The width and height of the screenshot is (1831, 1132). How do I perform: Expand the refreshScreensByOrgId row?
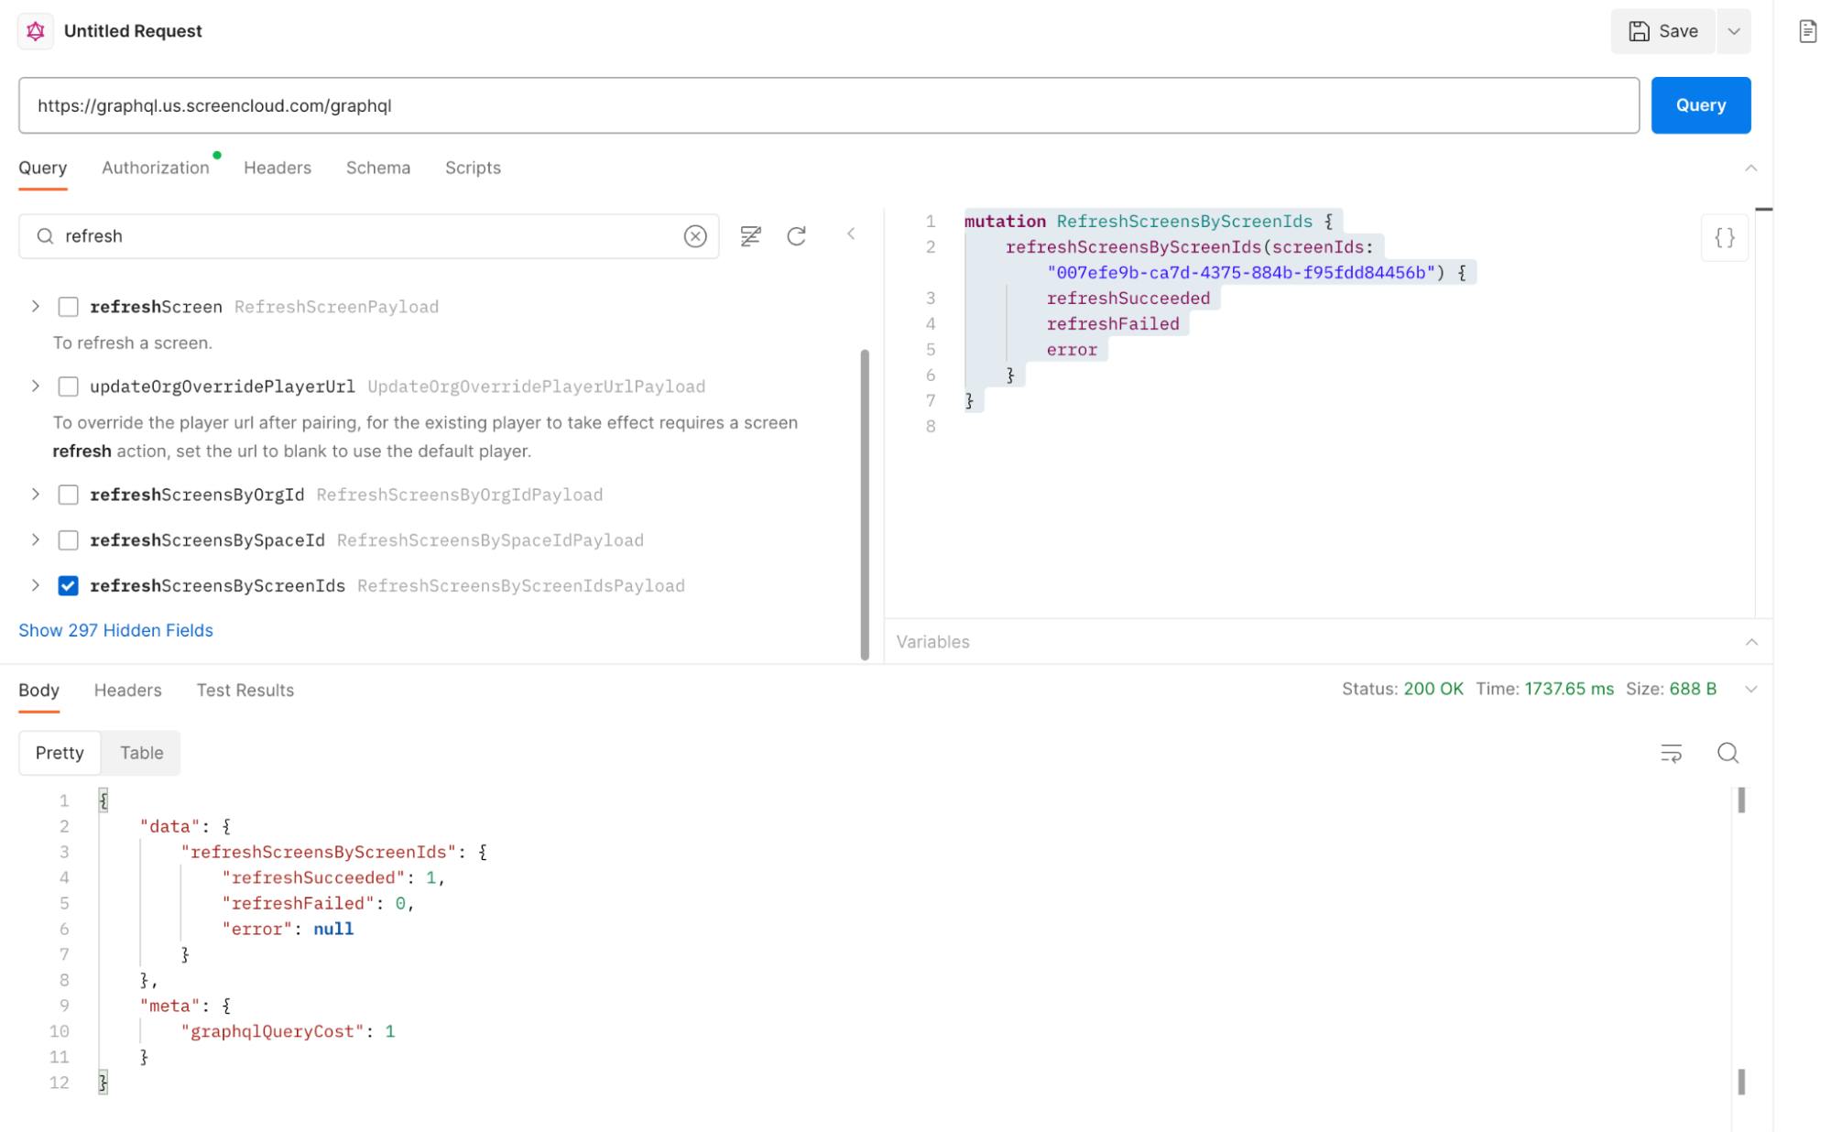(36, 495)
